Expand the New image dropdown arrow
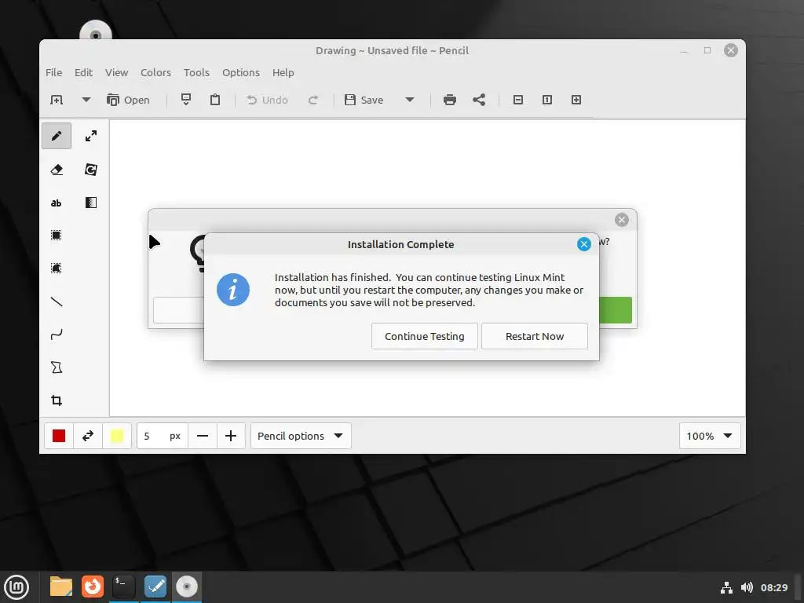The height and width of the screenshot is (603, 804). pos(86,100)
